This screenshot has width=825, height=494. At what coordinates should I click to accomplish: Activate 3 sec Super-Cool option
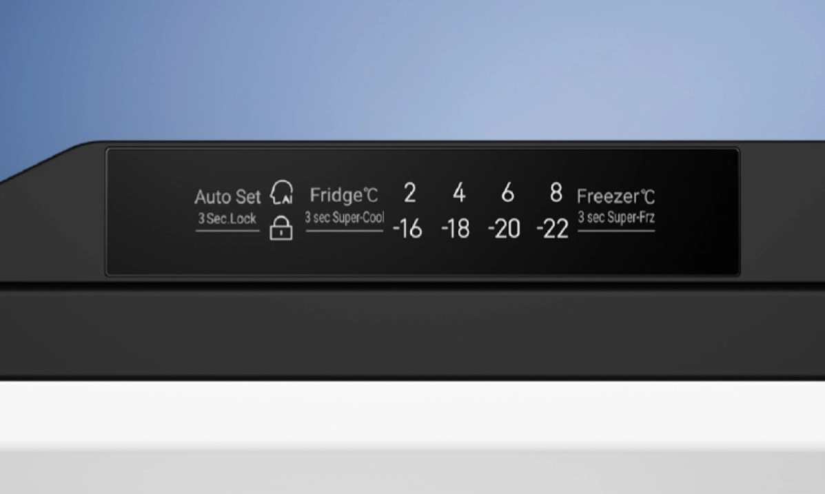(x=345, y=217)
